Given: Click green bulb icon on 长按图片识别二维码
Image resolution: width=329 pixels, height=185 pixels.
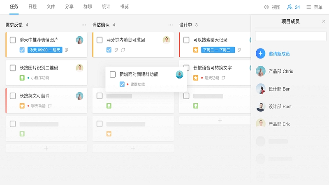Looking at the screenshot, I should pos(22,78).
